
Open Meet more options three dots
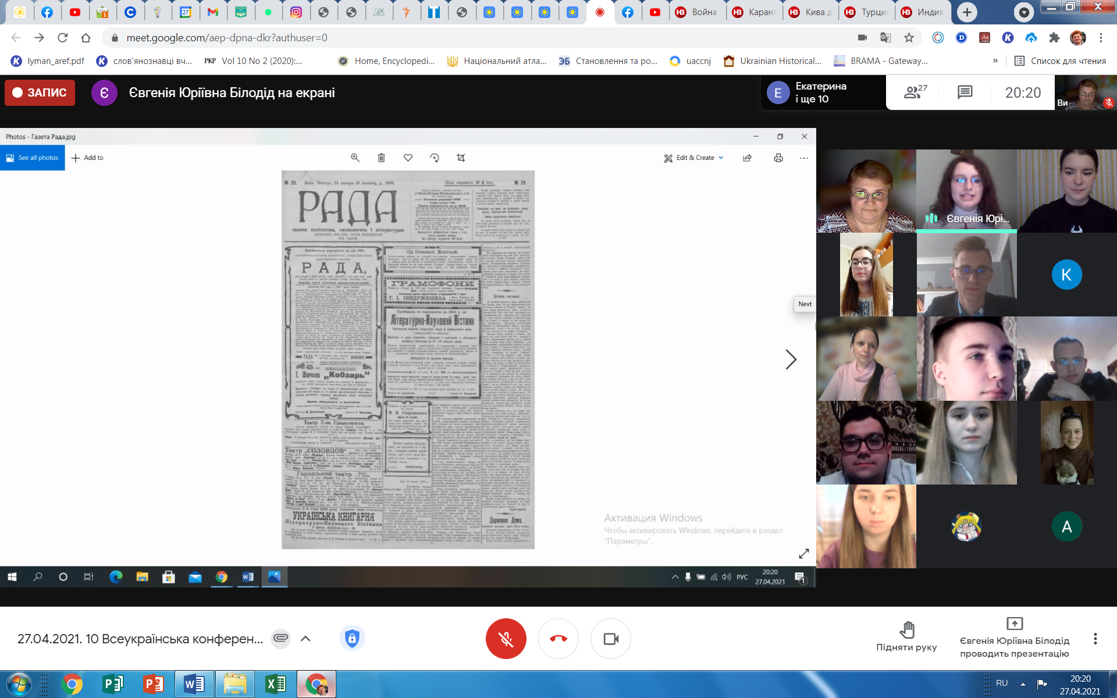[1095, 639]
